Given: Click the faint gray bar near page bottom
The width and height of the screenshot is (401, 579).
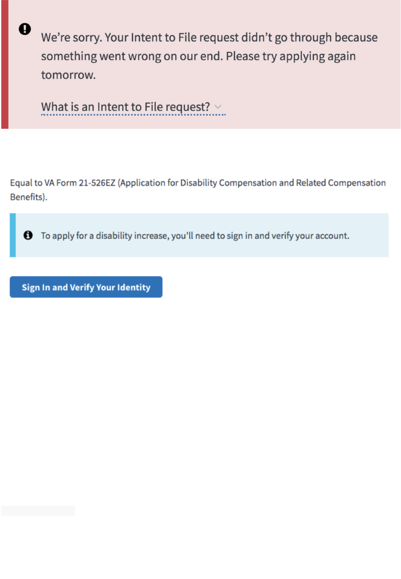Looking at the screenshot, I should click(x=38, y=510).
